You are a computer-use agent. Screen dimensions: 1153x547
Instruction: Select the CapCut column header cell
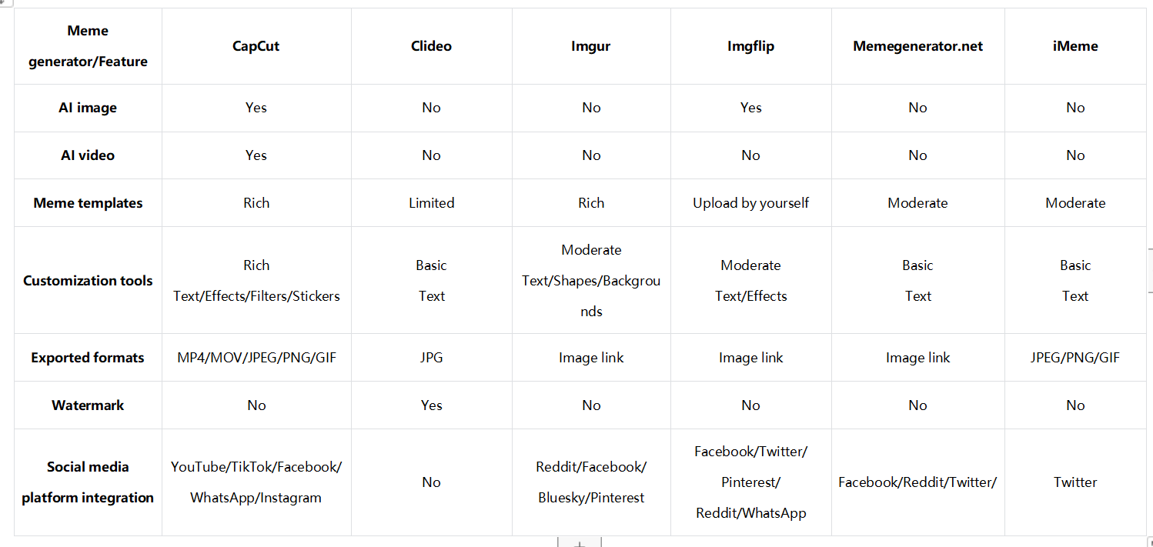(x=256, y=46)
